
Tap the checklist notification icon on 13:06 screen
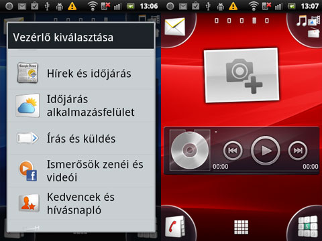tap(34, 6)
